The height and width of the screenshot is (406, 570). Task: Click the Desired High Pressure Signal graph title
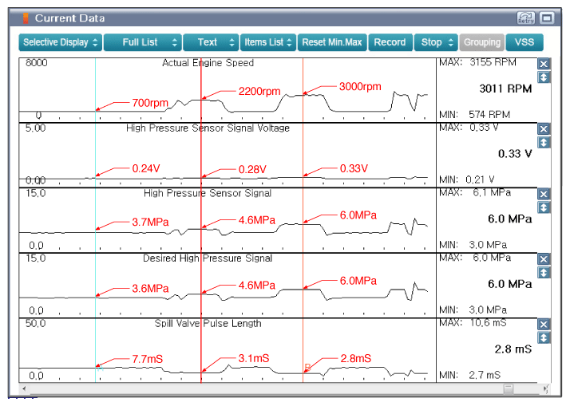(x=208, y=258)
